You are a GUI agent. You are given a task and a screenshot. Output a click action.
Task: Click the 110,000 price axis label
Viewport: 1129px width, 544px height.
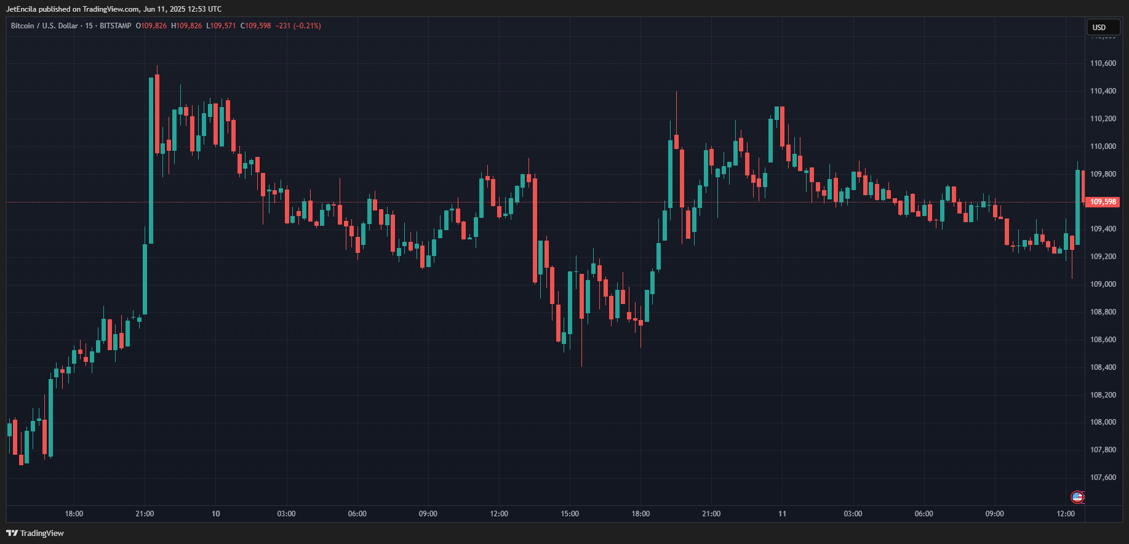[1103, 146]
